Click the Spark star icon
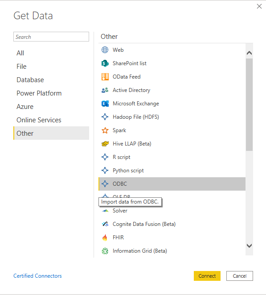 click(x=105, y=130)
